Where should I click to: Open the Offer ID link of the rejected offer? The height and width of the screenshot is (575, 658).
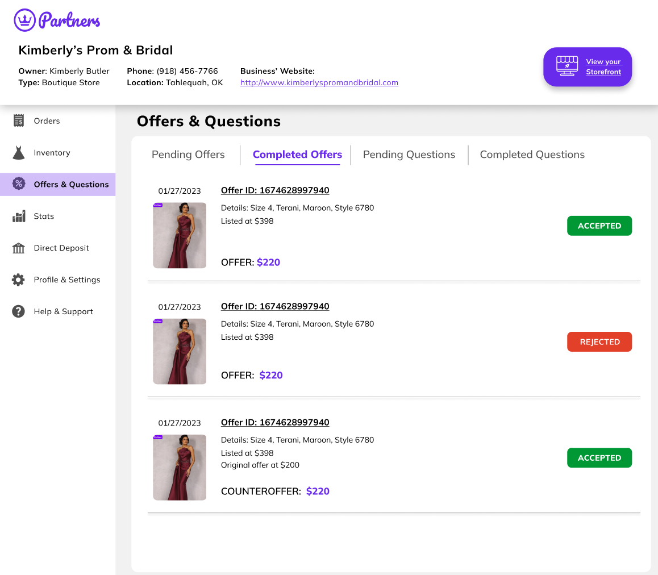pyautogui.click(x=275, y=306)
